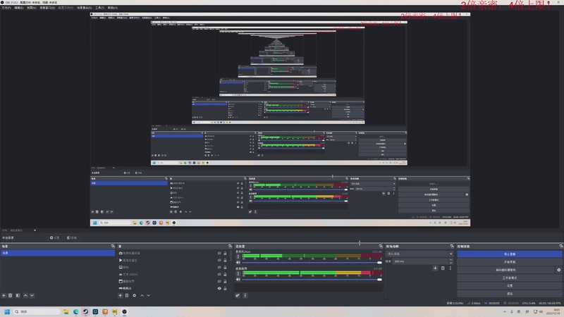Open advanced audio properties gears icon

[238, 295]
